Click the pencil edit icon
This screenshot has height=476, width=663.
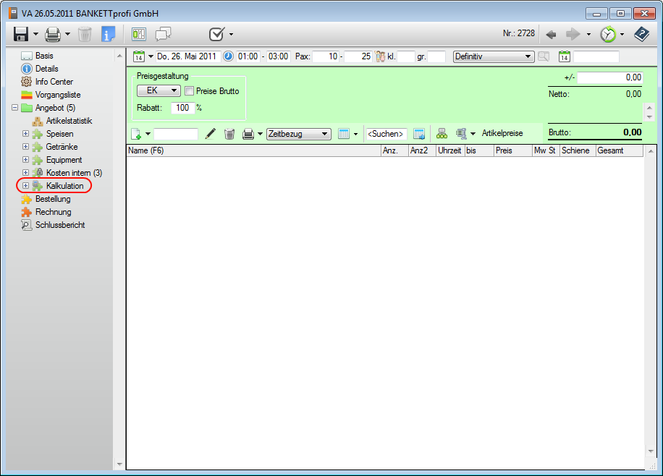coord(211,134)
